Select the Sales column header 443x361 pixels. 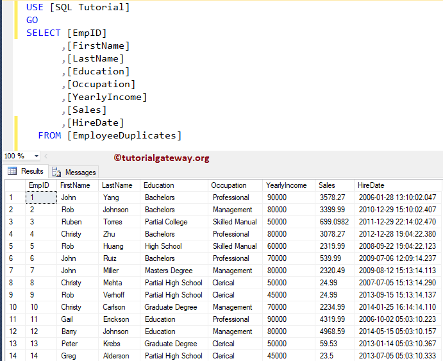click(x=327, y=185)
